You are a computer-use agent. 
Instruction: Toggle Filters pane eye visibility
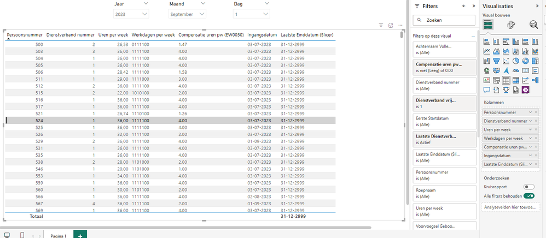point(463,6)
